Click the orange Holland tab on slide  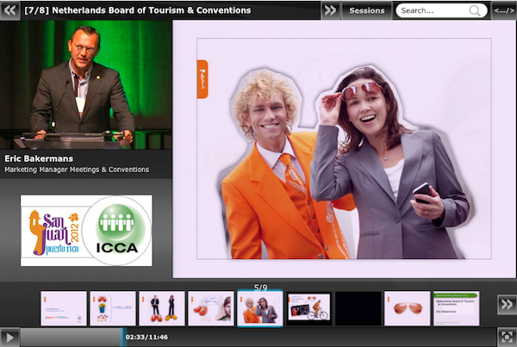tap(202, 79)
